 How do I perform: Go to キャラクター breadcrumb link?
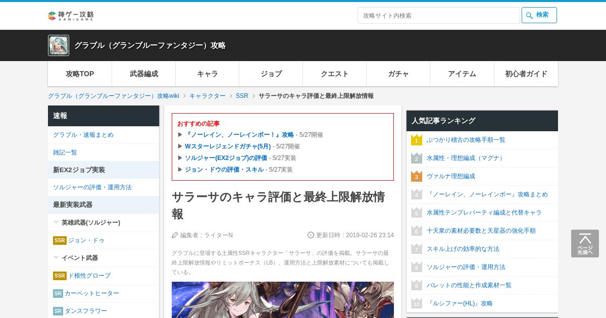208,96
